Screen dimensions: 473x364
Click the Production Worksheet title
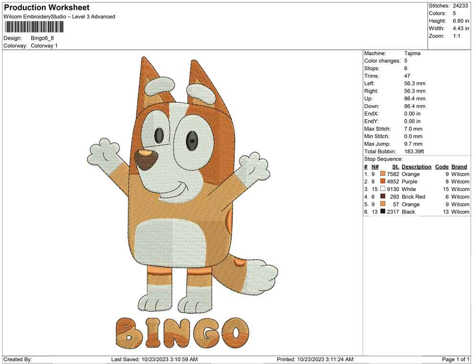47,8
